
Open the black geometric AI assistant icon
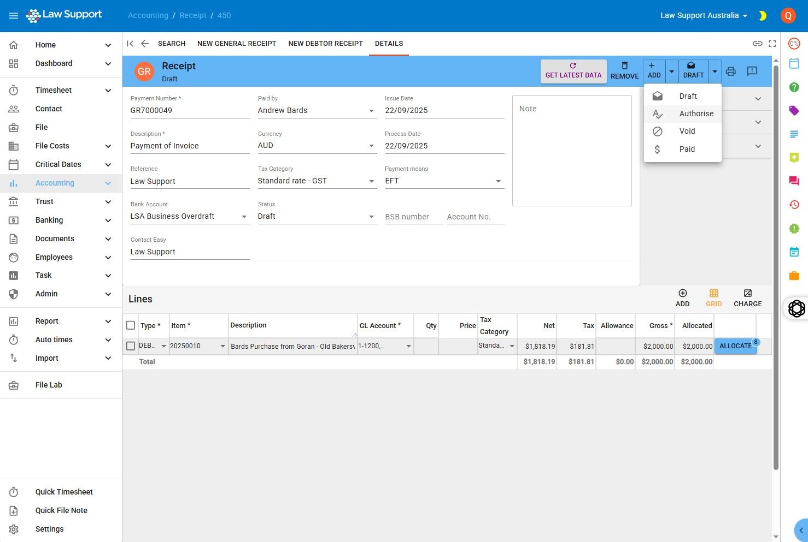pyautogui.click(x=797, y=308)
